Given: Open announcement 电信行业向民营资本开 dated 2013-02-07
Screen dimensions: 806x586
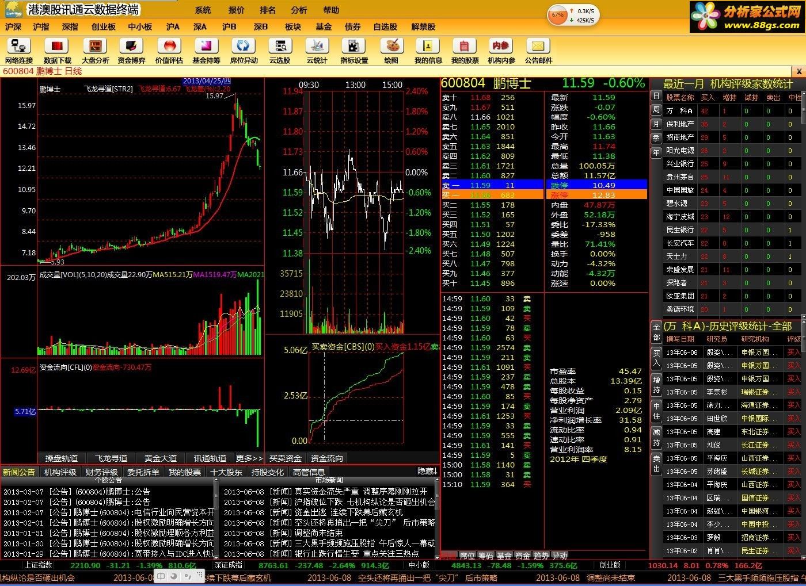Looking at the screenshot, I should (108, 512).
